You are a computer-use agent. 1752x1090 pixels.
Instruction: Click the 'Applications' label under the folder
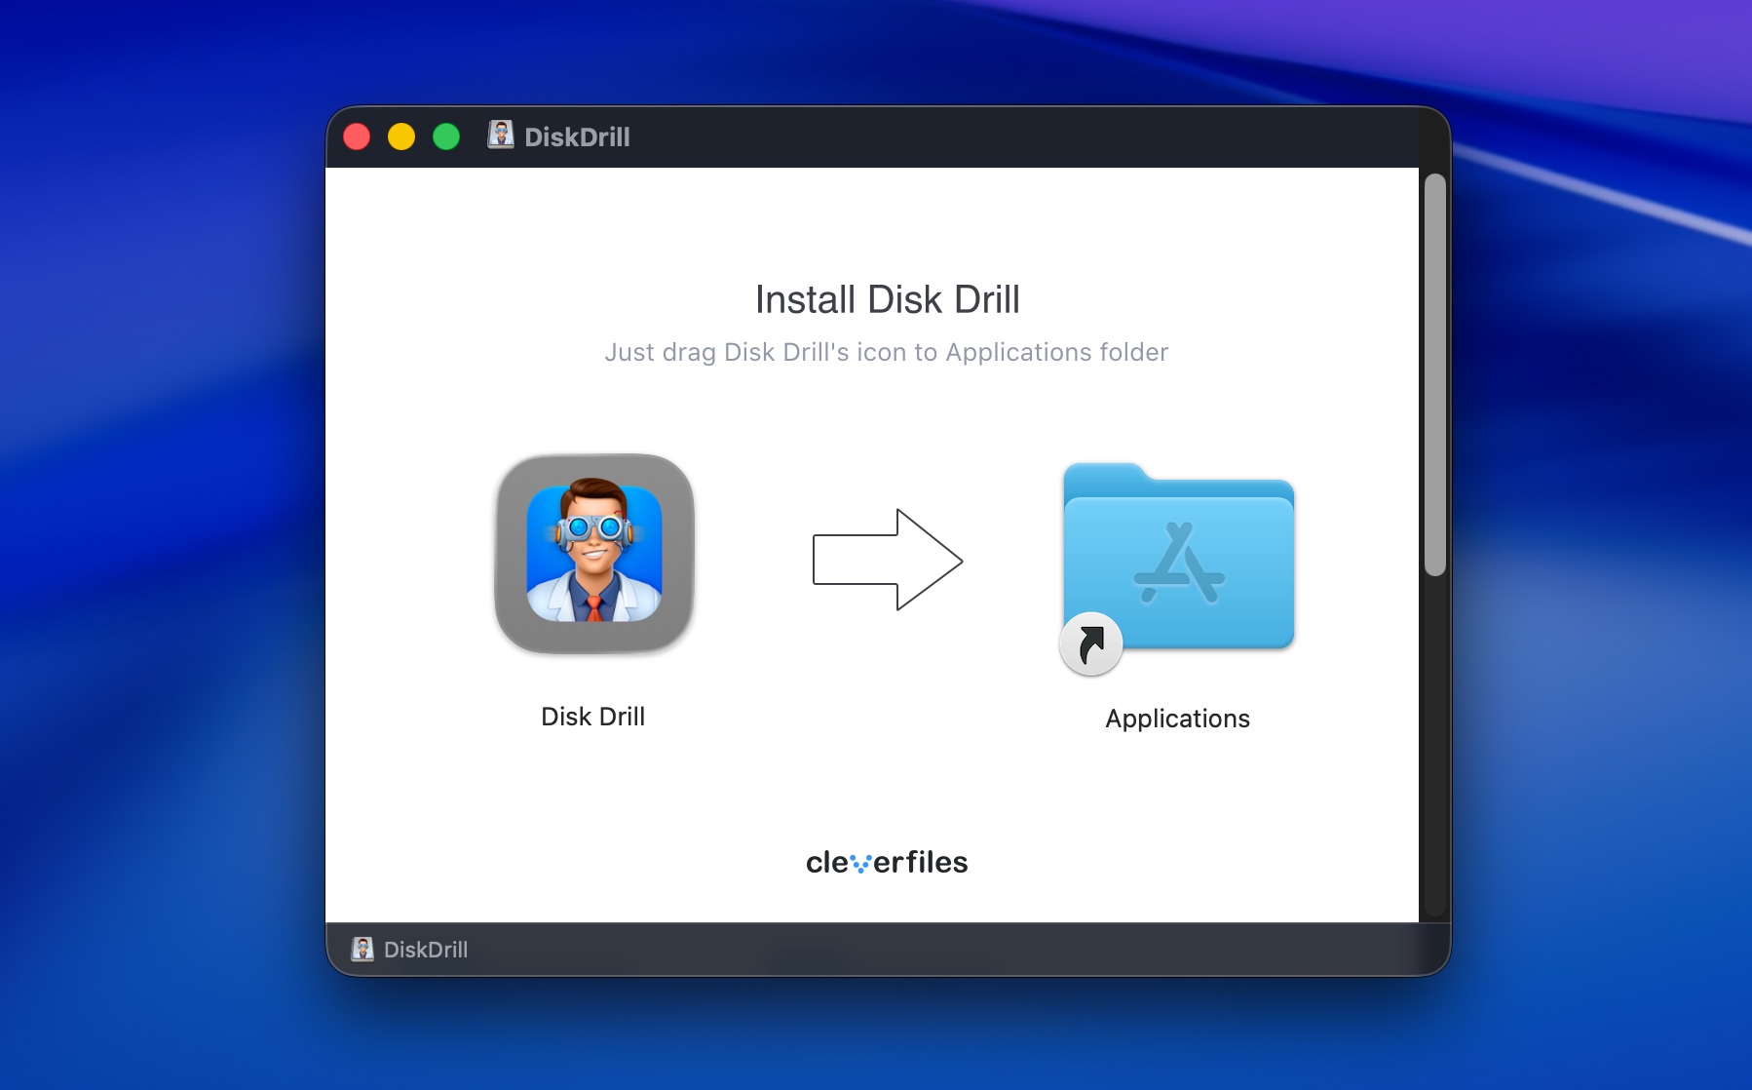click(1177, 719)
